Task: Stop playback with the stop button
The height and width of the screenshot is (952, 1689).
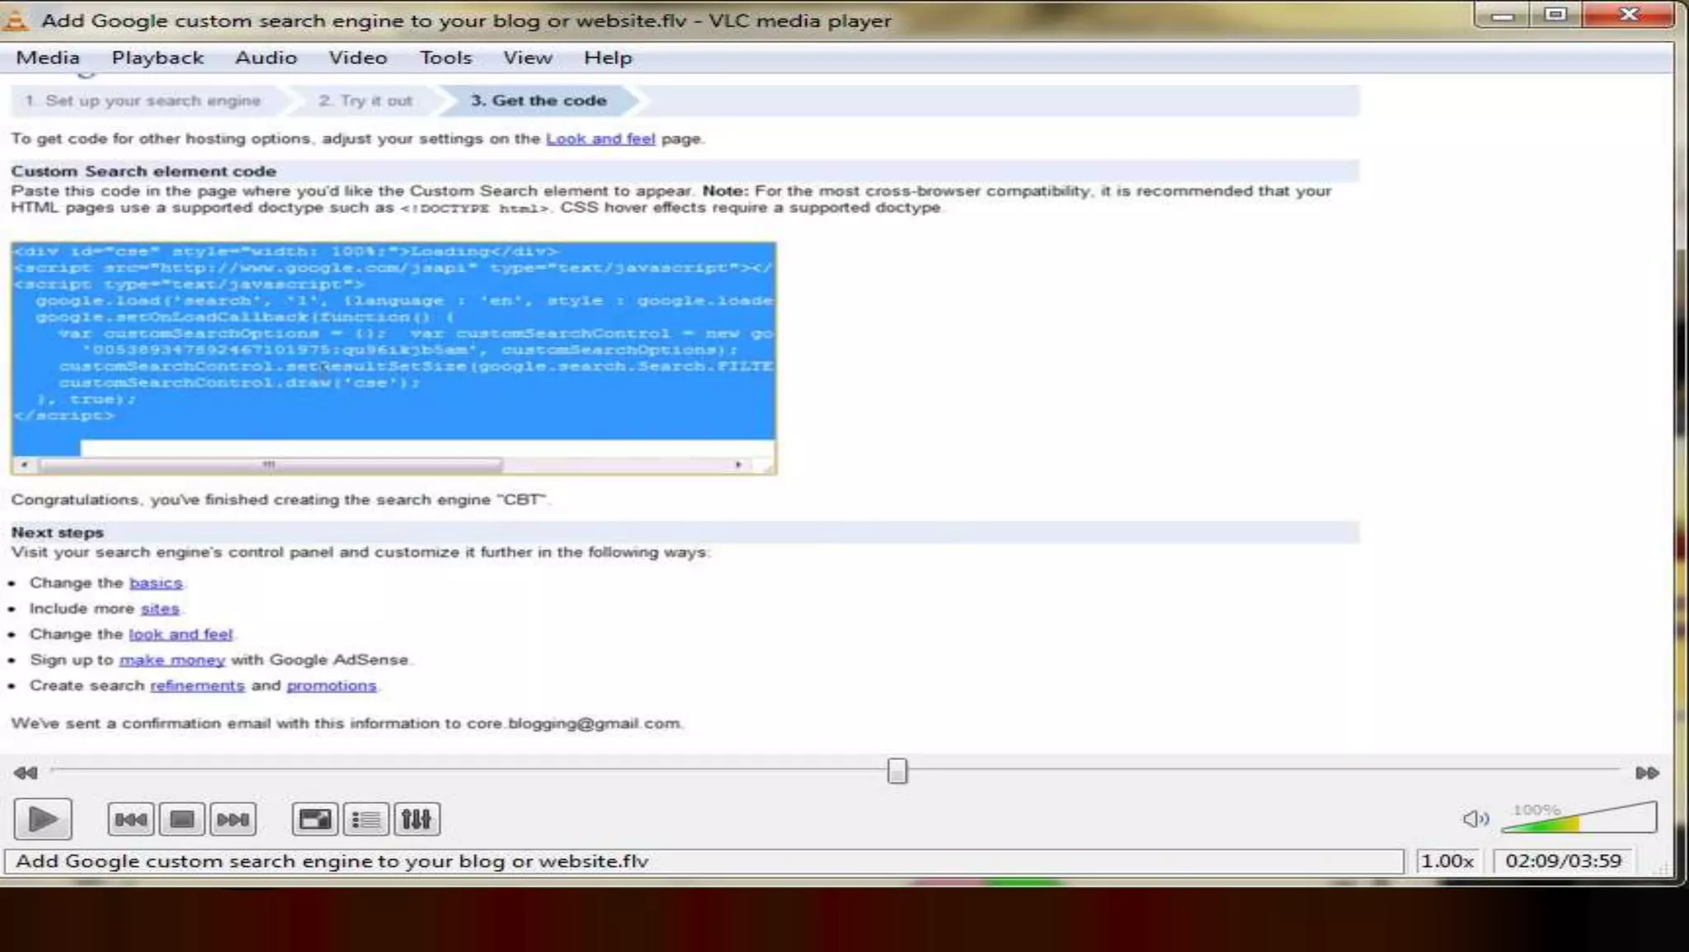Action: coord(181,819)
